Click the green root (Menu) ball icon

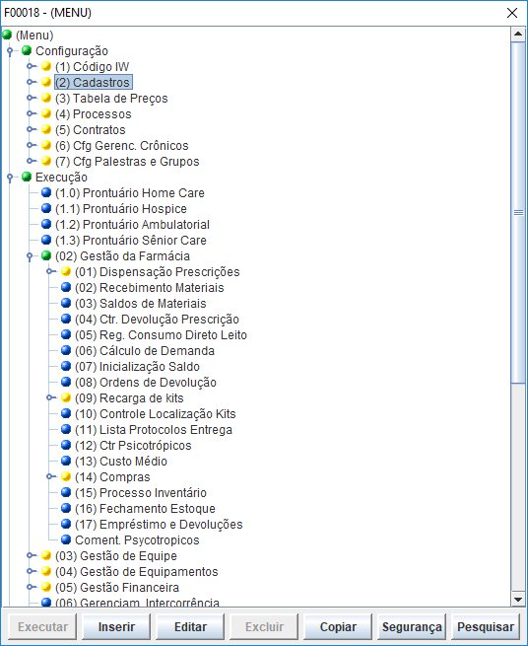7,35
